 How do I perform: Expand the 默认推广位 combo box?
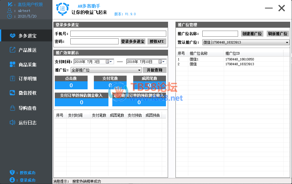tap(287, 42)
